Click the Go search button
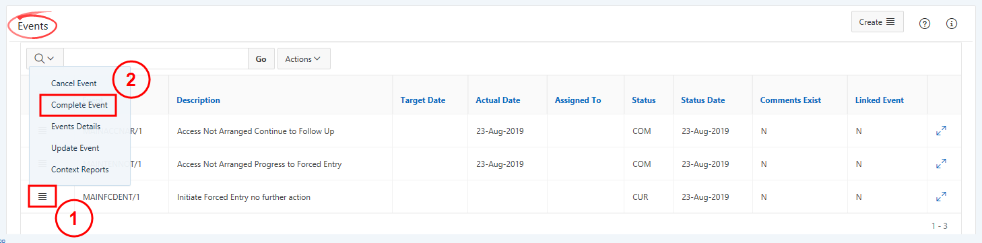 261,59
